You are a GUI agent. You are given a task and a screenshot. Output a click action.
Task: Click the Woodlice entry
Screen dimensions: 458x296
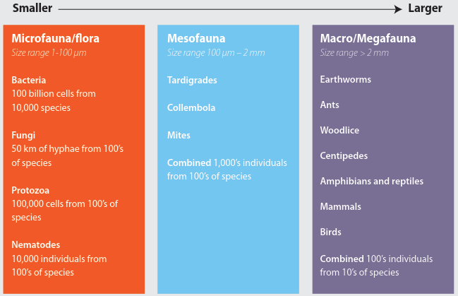(341, 130)
